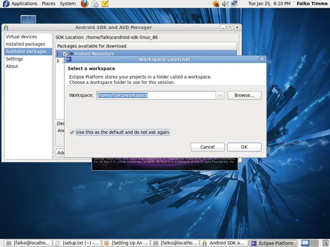The image size is (330, 247).
Task: Click the Android Repository package icon
Action: pyautogui.click(x=71, y=54)
